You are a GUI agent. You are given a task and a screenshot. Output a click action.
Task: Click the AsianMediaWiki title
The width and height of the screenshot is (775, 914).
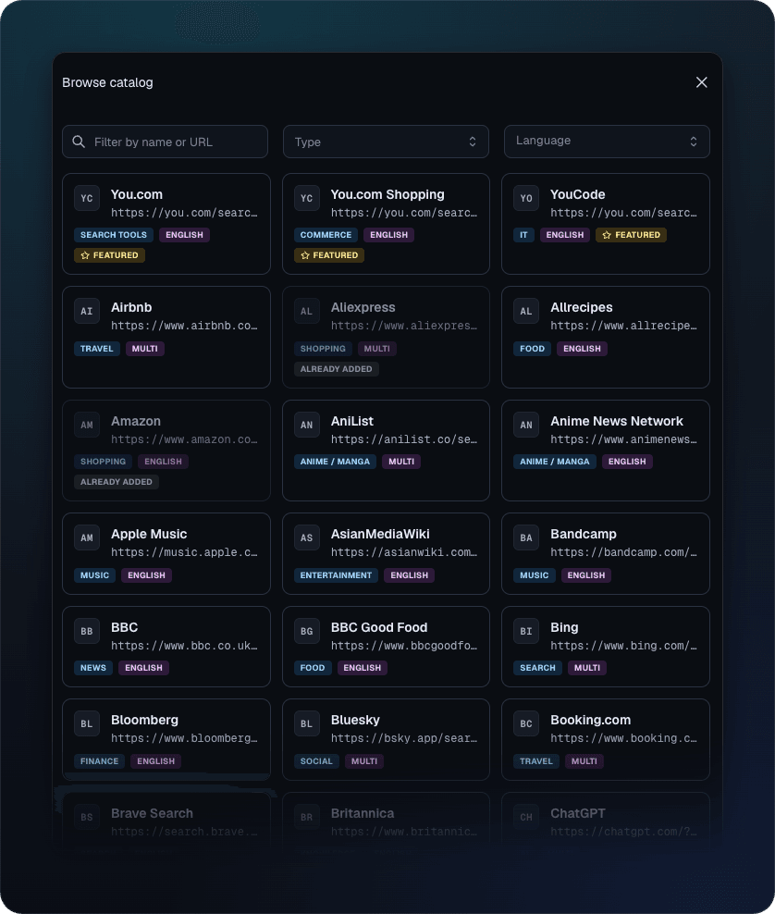[380, 534]
